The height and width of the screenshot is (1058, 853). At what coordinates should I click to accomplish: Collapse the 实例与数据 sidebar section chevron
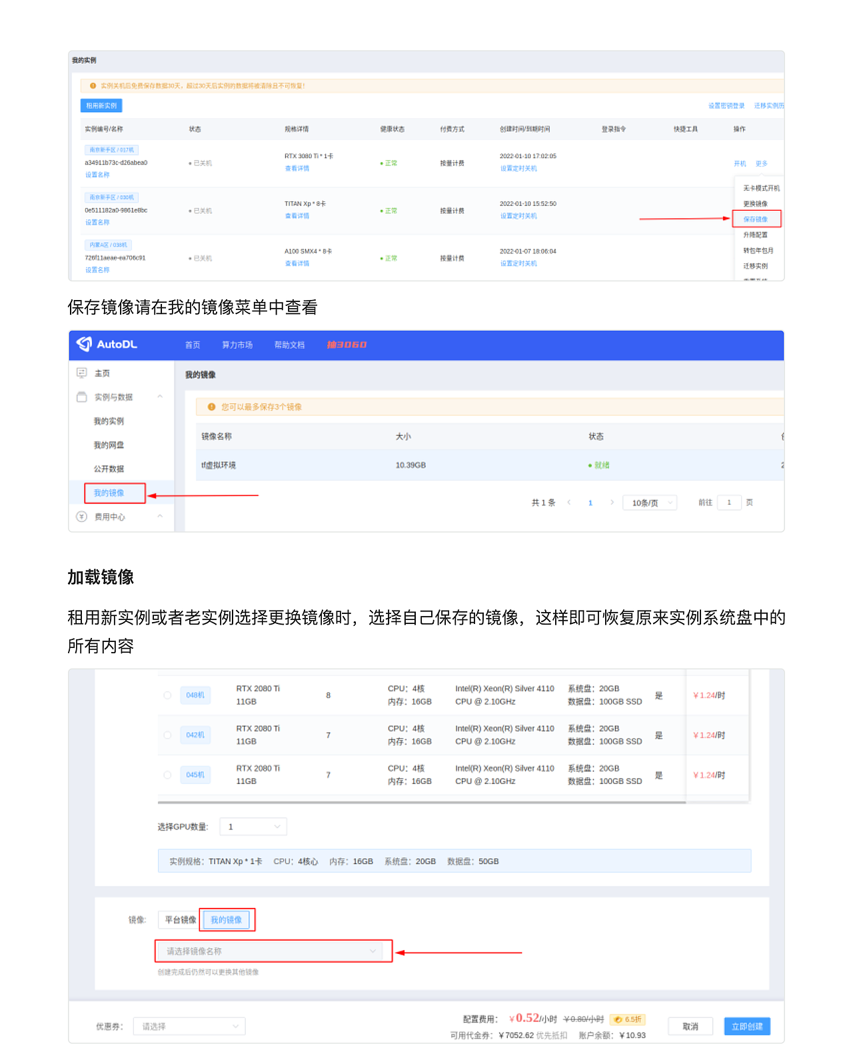(160, 397)
